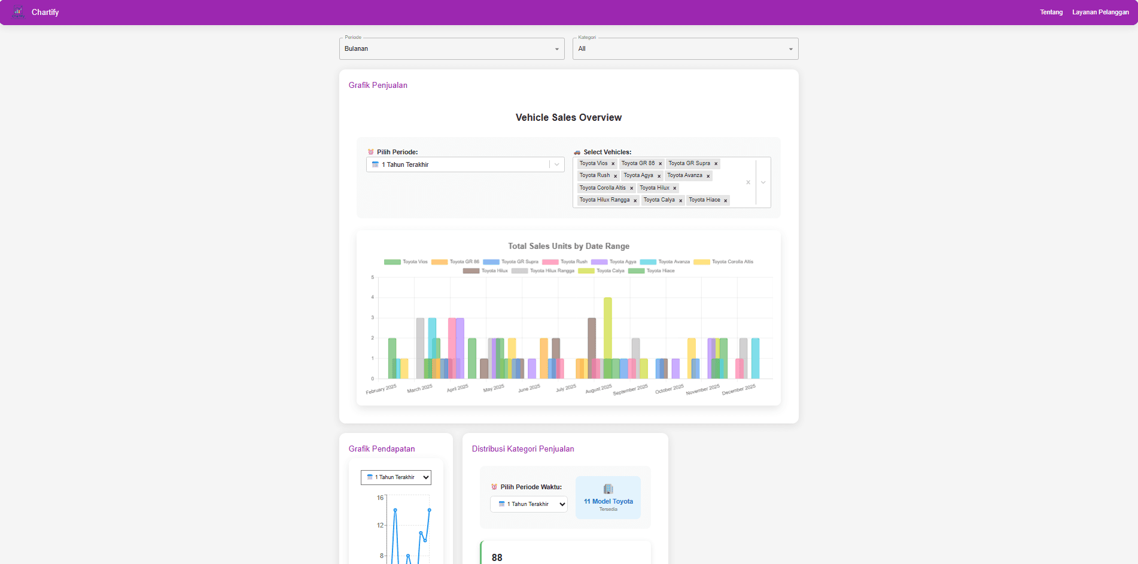Remove the Toyota Hilux Rangga chip
Viewport: 1138px width, 564px height.
(x=635, y=200)
